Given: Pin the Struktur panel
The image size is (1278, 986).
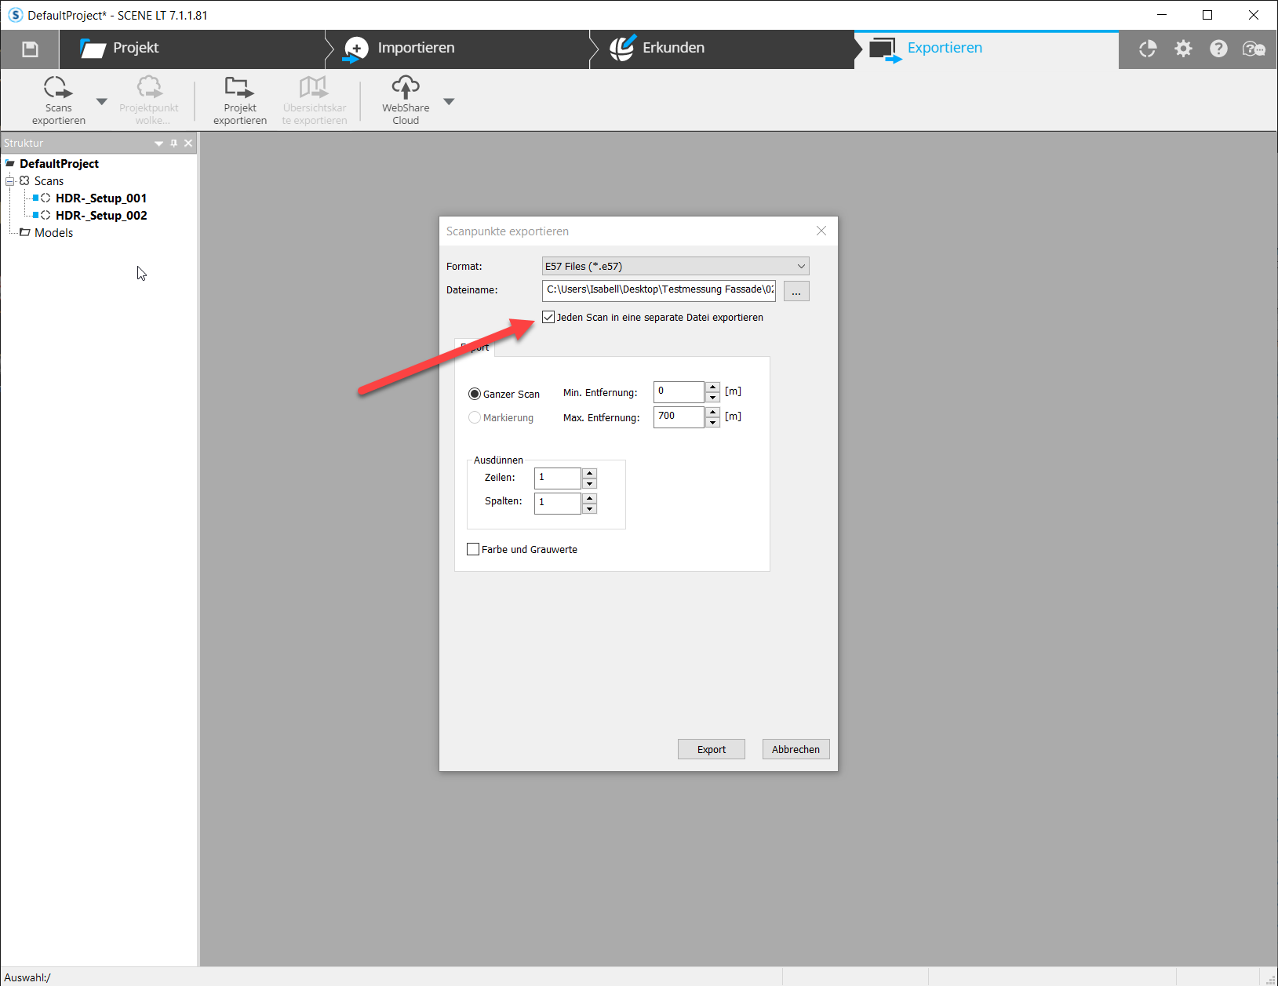Looking at the screenshot, I should tap(174, 144).
